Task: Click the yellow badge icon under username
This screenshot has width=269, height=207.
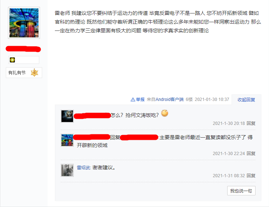Action: (x=12, y=60)
